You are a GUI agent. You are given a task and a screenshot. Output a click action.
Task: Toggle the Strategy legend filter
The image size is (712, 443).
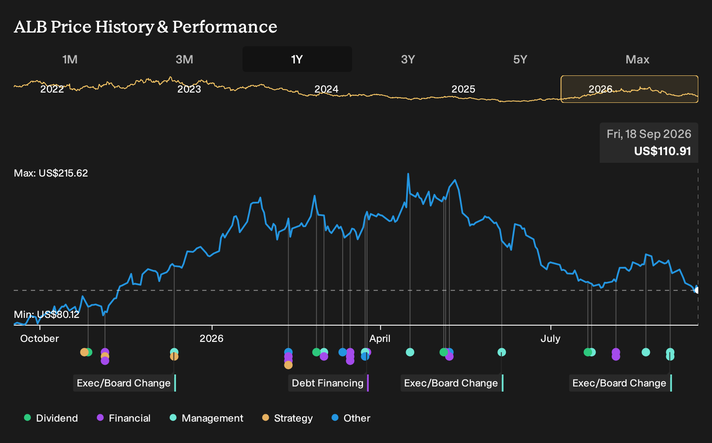(287, 418)
